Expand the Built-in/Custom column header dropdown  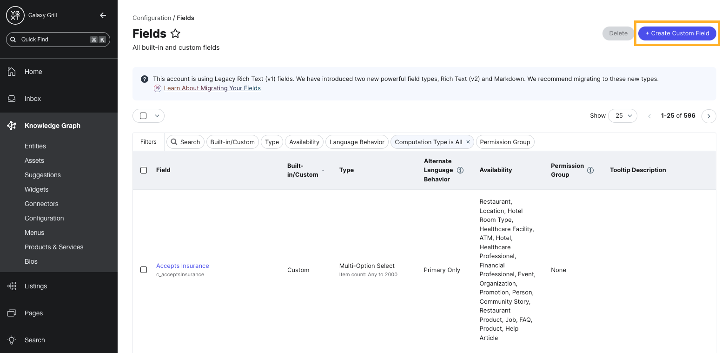(x=323, y=171)
